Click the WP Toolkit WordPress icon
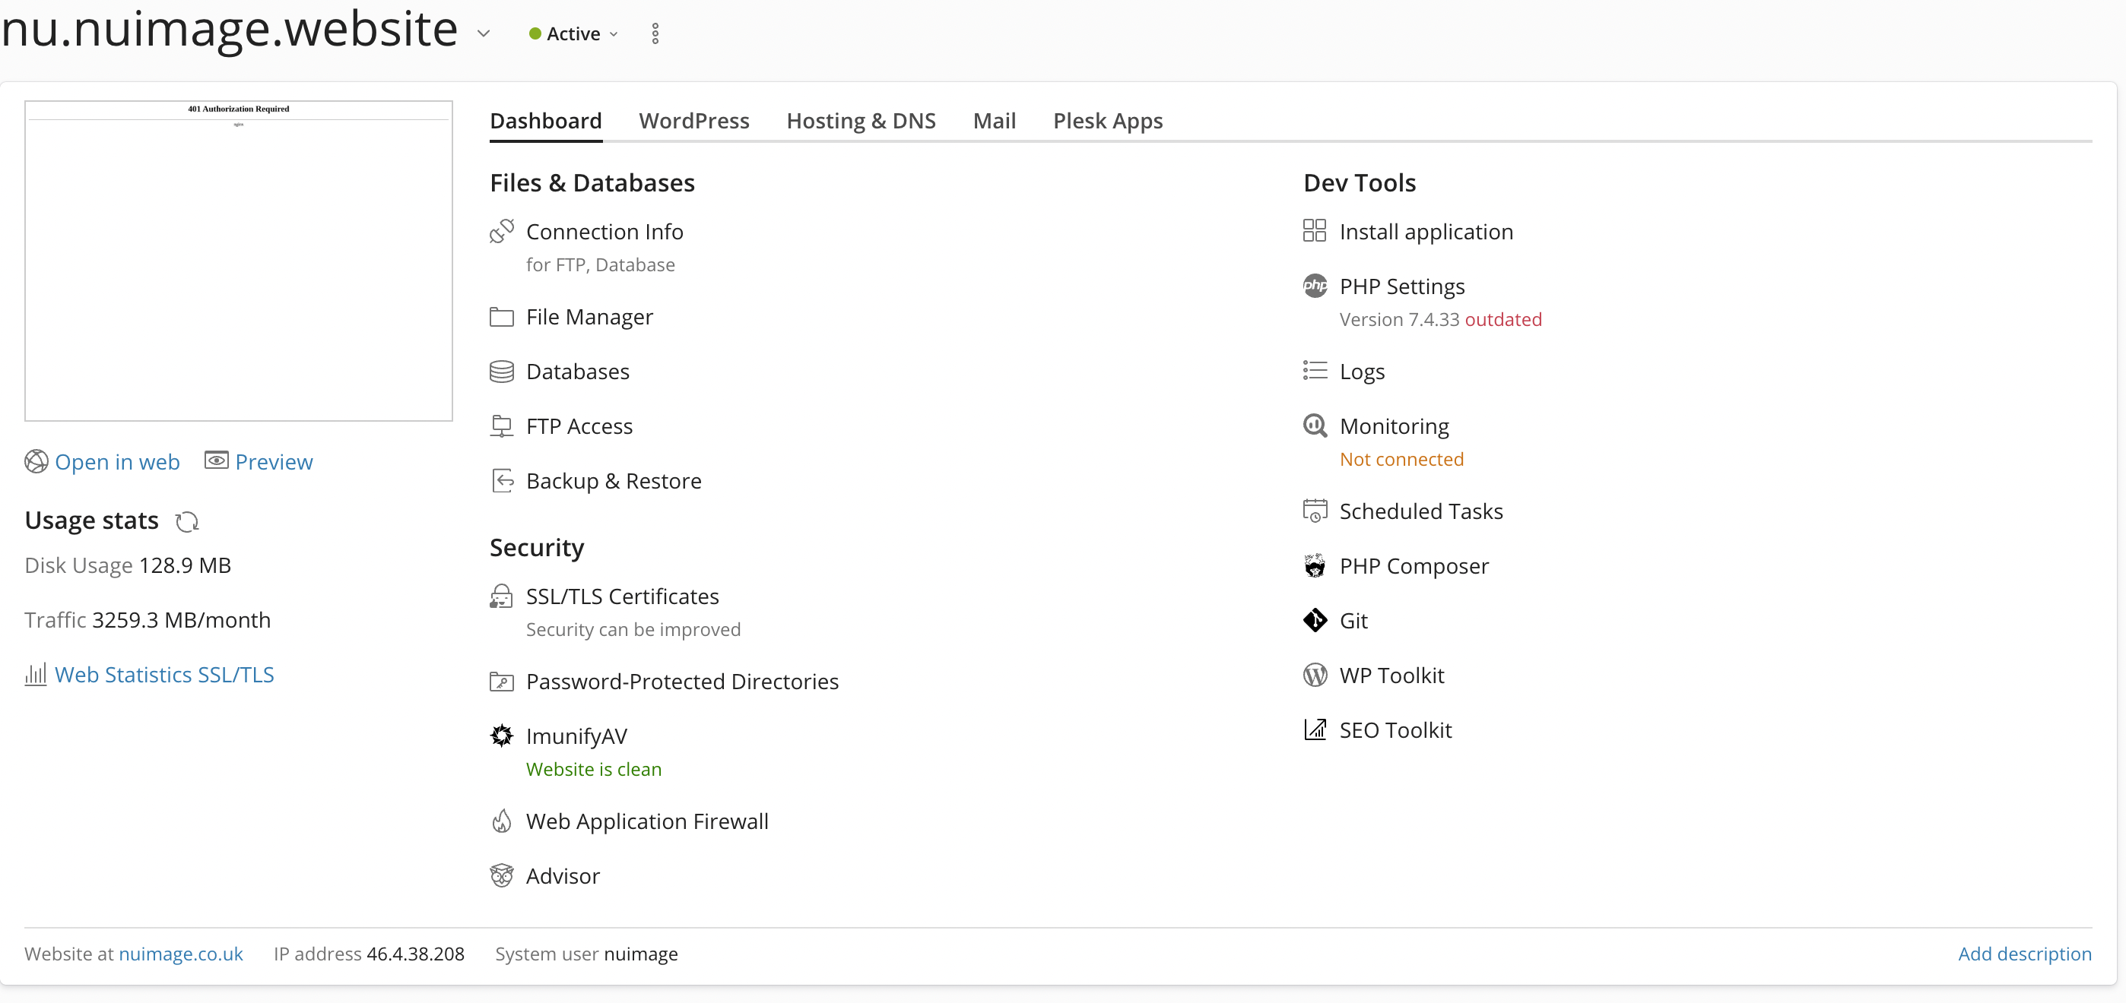This screenshot has width=2126, height=1003. tap(1314, 676)
